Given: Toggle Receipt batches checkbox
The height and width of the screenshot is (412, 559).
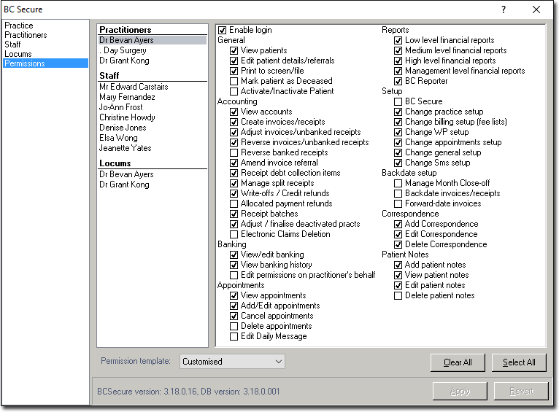Looking at the screenshot, I should 234,214.
